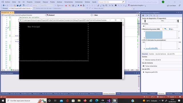Viewport: 183px width, 103px height.
Task: Click the Tomar instantánea camera icon
Action: click(x=144, y=66)
